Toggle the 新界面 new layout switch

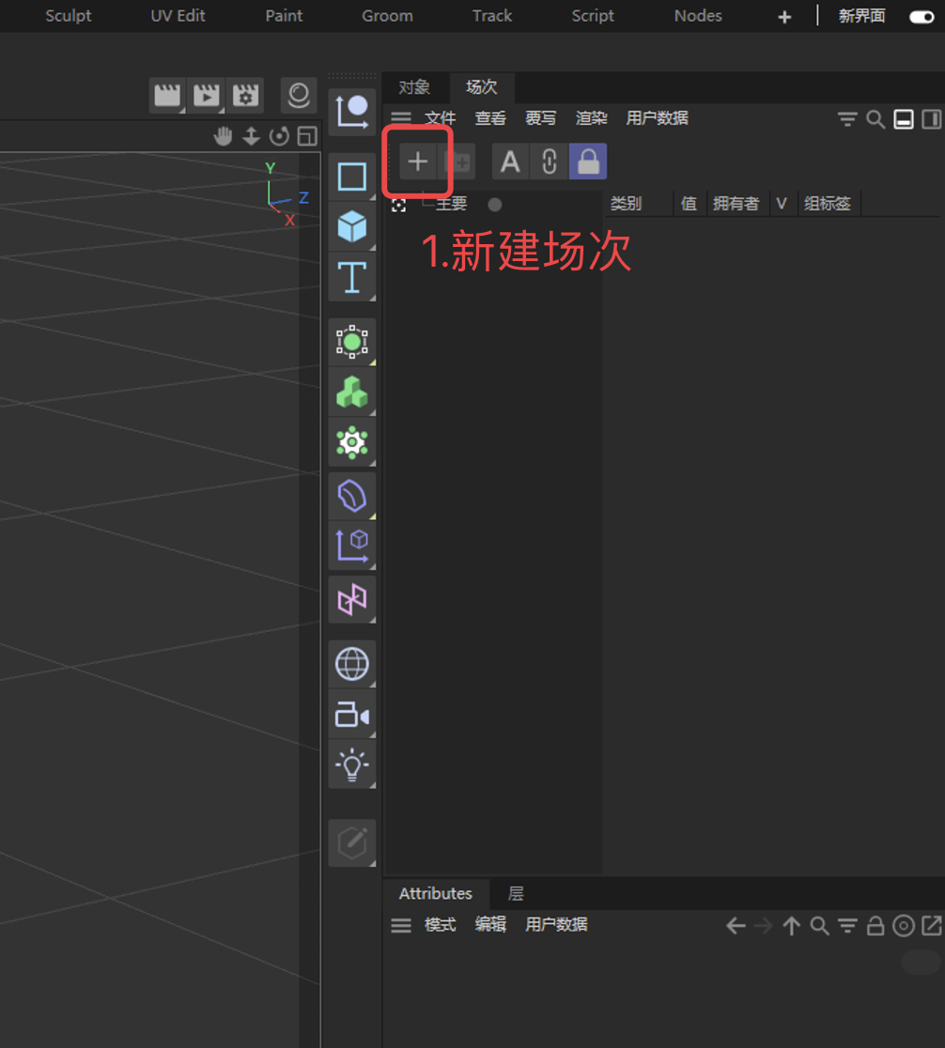click(922, 17)
